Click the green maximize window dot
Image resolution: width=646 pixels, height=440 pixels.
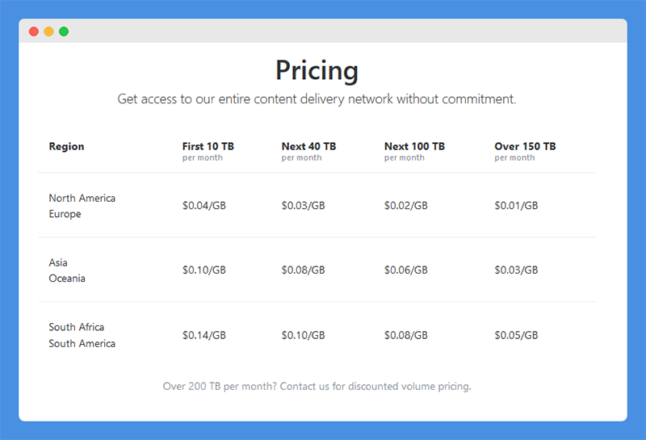pos(64,31)
